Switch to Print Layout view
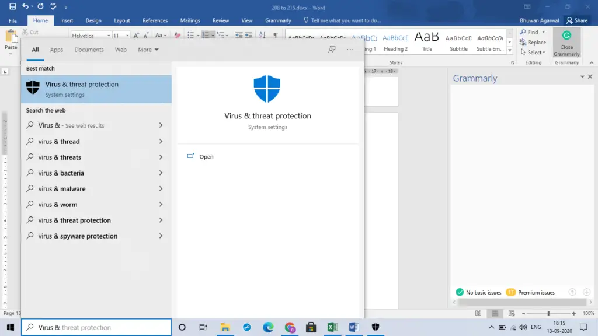The height and width of the screenshot is (336, 598). 495,313
